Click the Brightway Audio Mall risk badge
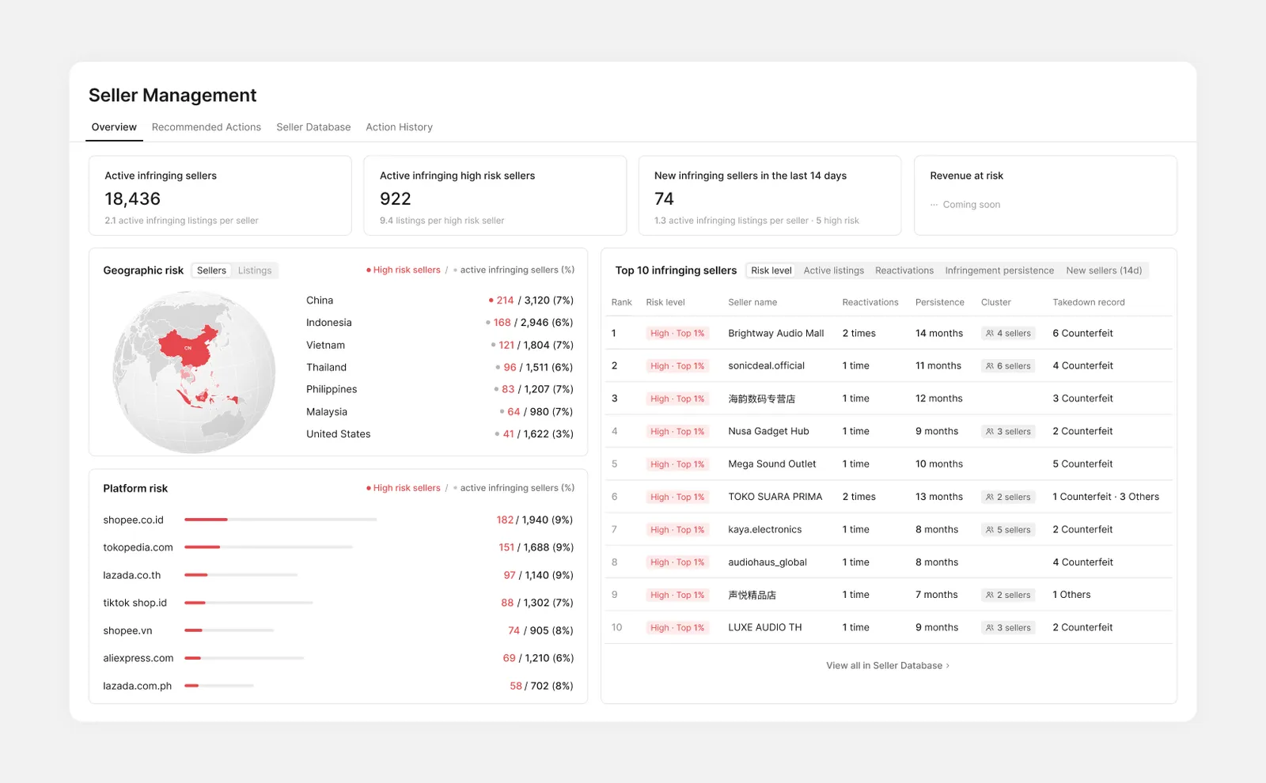Image resolution: width=1266 pixels, height=783 pixels. [x=677, y=334]
